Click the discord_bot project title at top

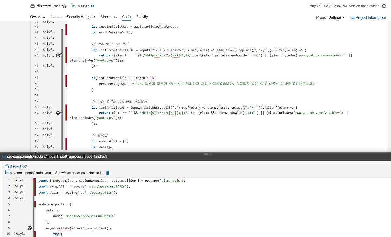click(x=48, y=6)
